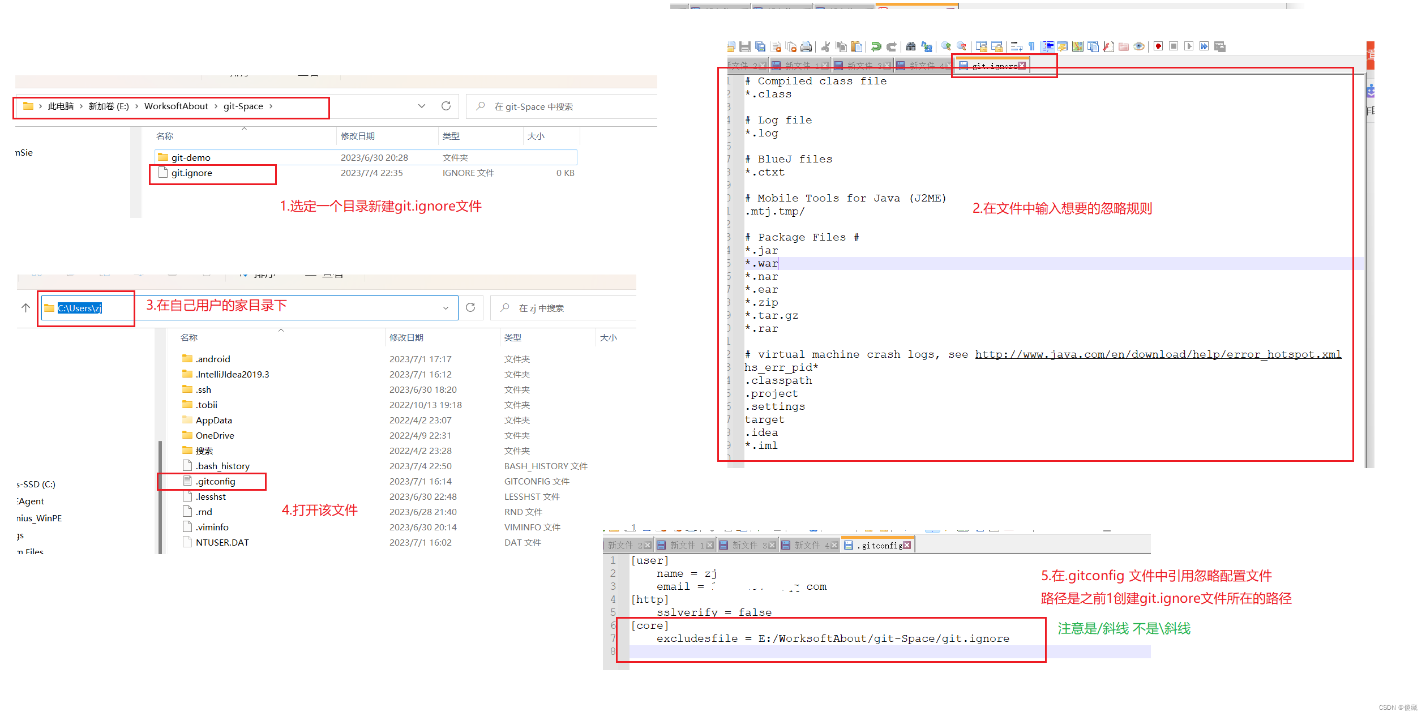Open the Replace icon in toolbar
1426x716 pixels.
pyautogui.click(x=927, y=46)
